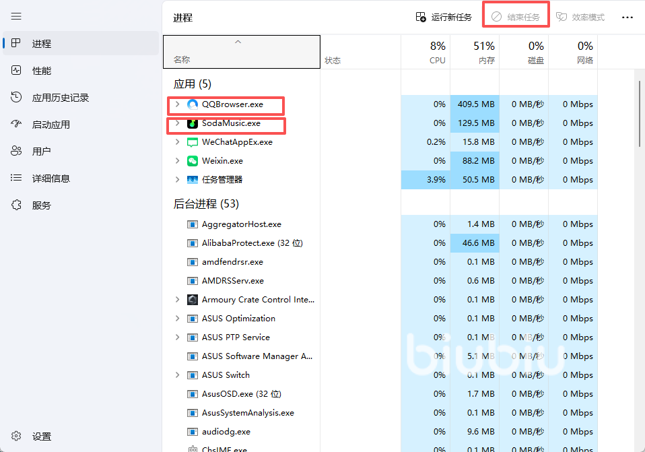Expand the ASUS Optimization process entry

click(177, 319)
